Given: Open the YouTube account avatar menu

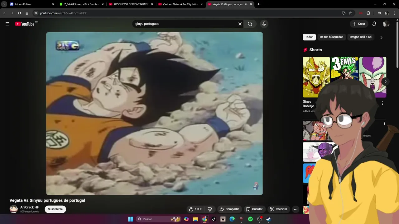Looking at the screenshot, I should click(386, 24).
